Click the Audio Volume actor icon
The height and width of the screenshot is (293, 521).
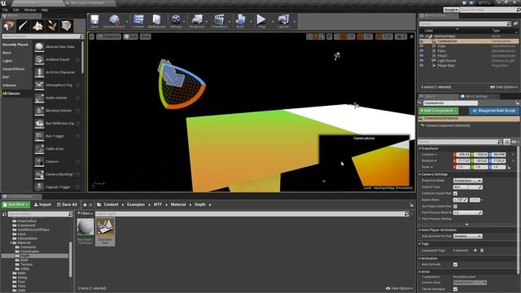(x=39, y=98)
